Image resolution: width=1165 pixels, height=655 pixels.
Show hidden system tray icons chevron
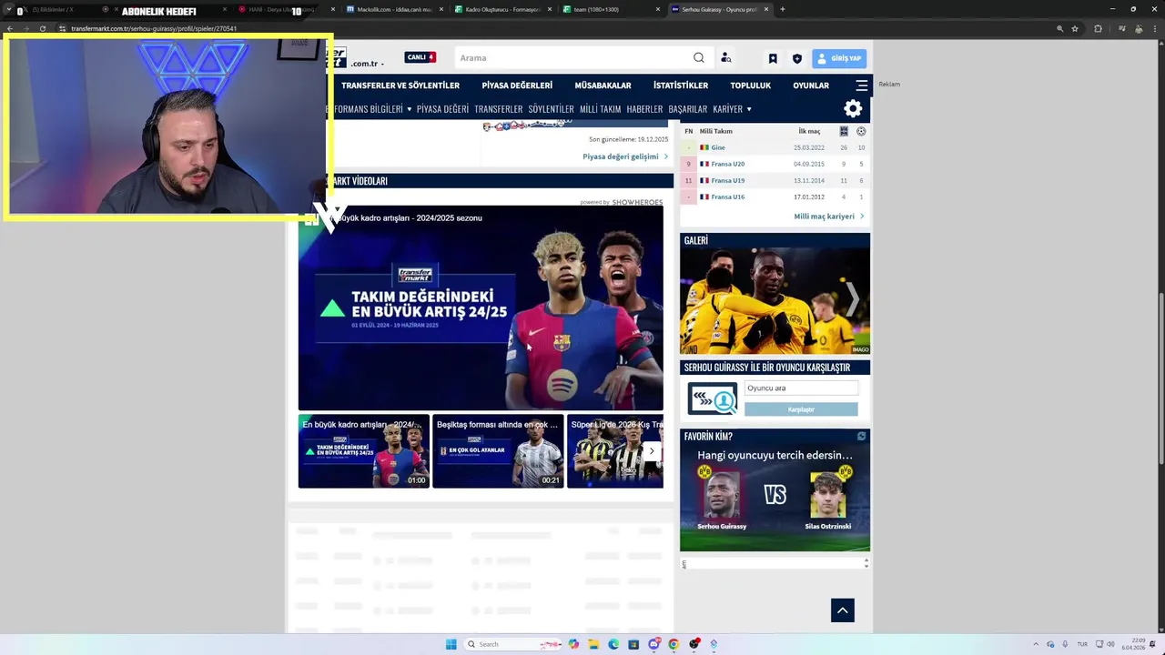(1036, 644)
